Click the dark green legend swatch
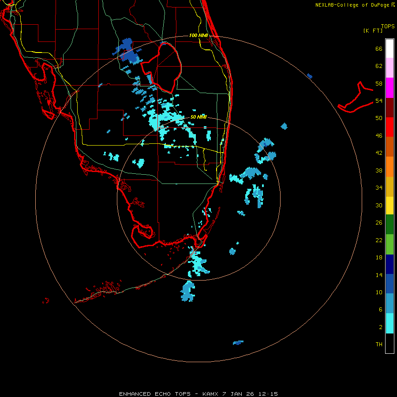The width and height of the screenshot is (397, 397). (x=390, y=225)
